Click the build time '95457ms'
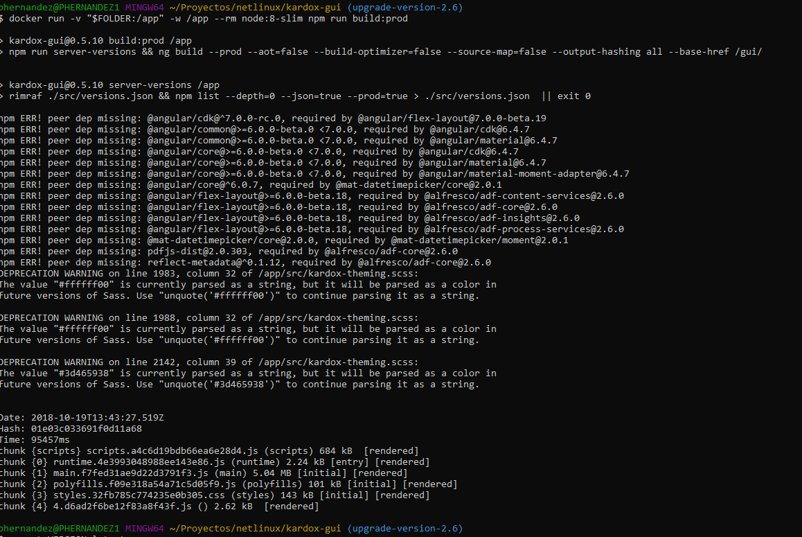802x537 pixels. [50, 440]
